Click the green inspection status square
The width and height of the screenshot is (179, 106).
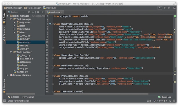[x=175, y=16]
